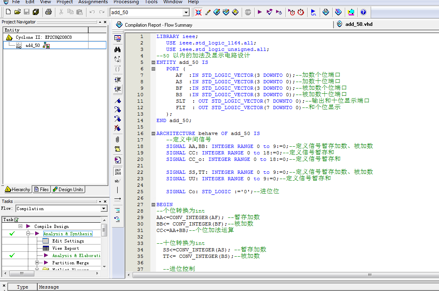Click the Increase Indent icon
This screenshot has width=439, height=291.
point(118,80)
